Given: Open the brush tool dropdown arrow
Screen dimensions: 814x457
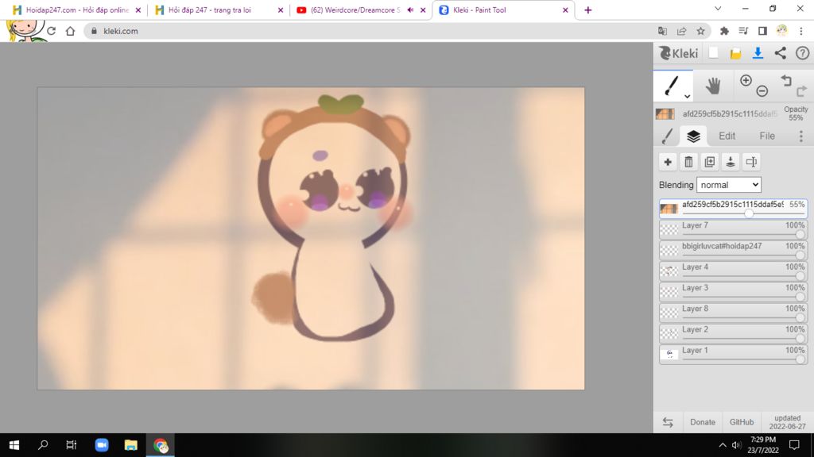Looking at the screenshot, I should coord(687,96).
